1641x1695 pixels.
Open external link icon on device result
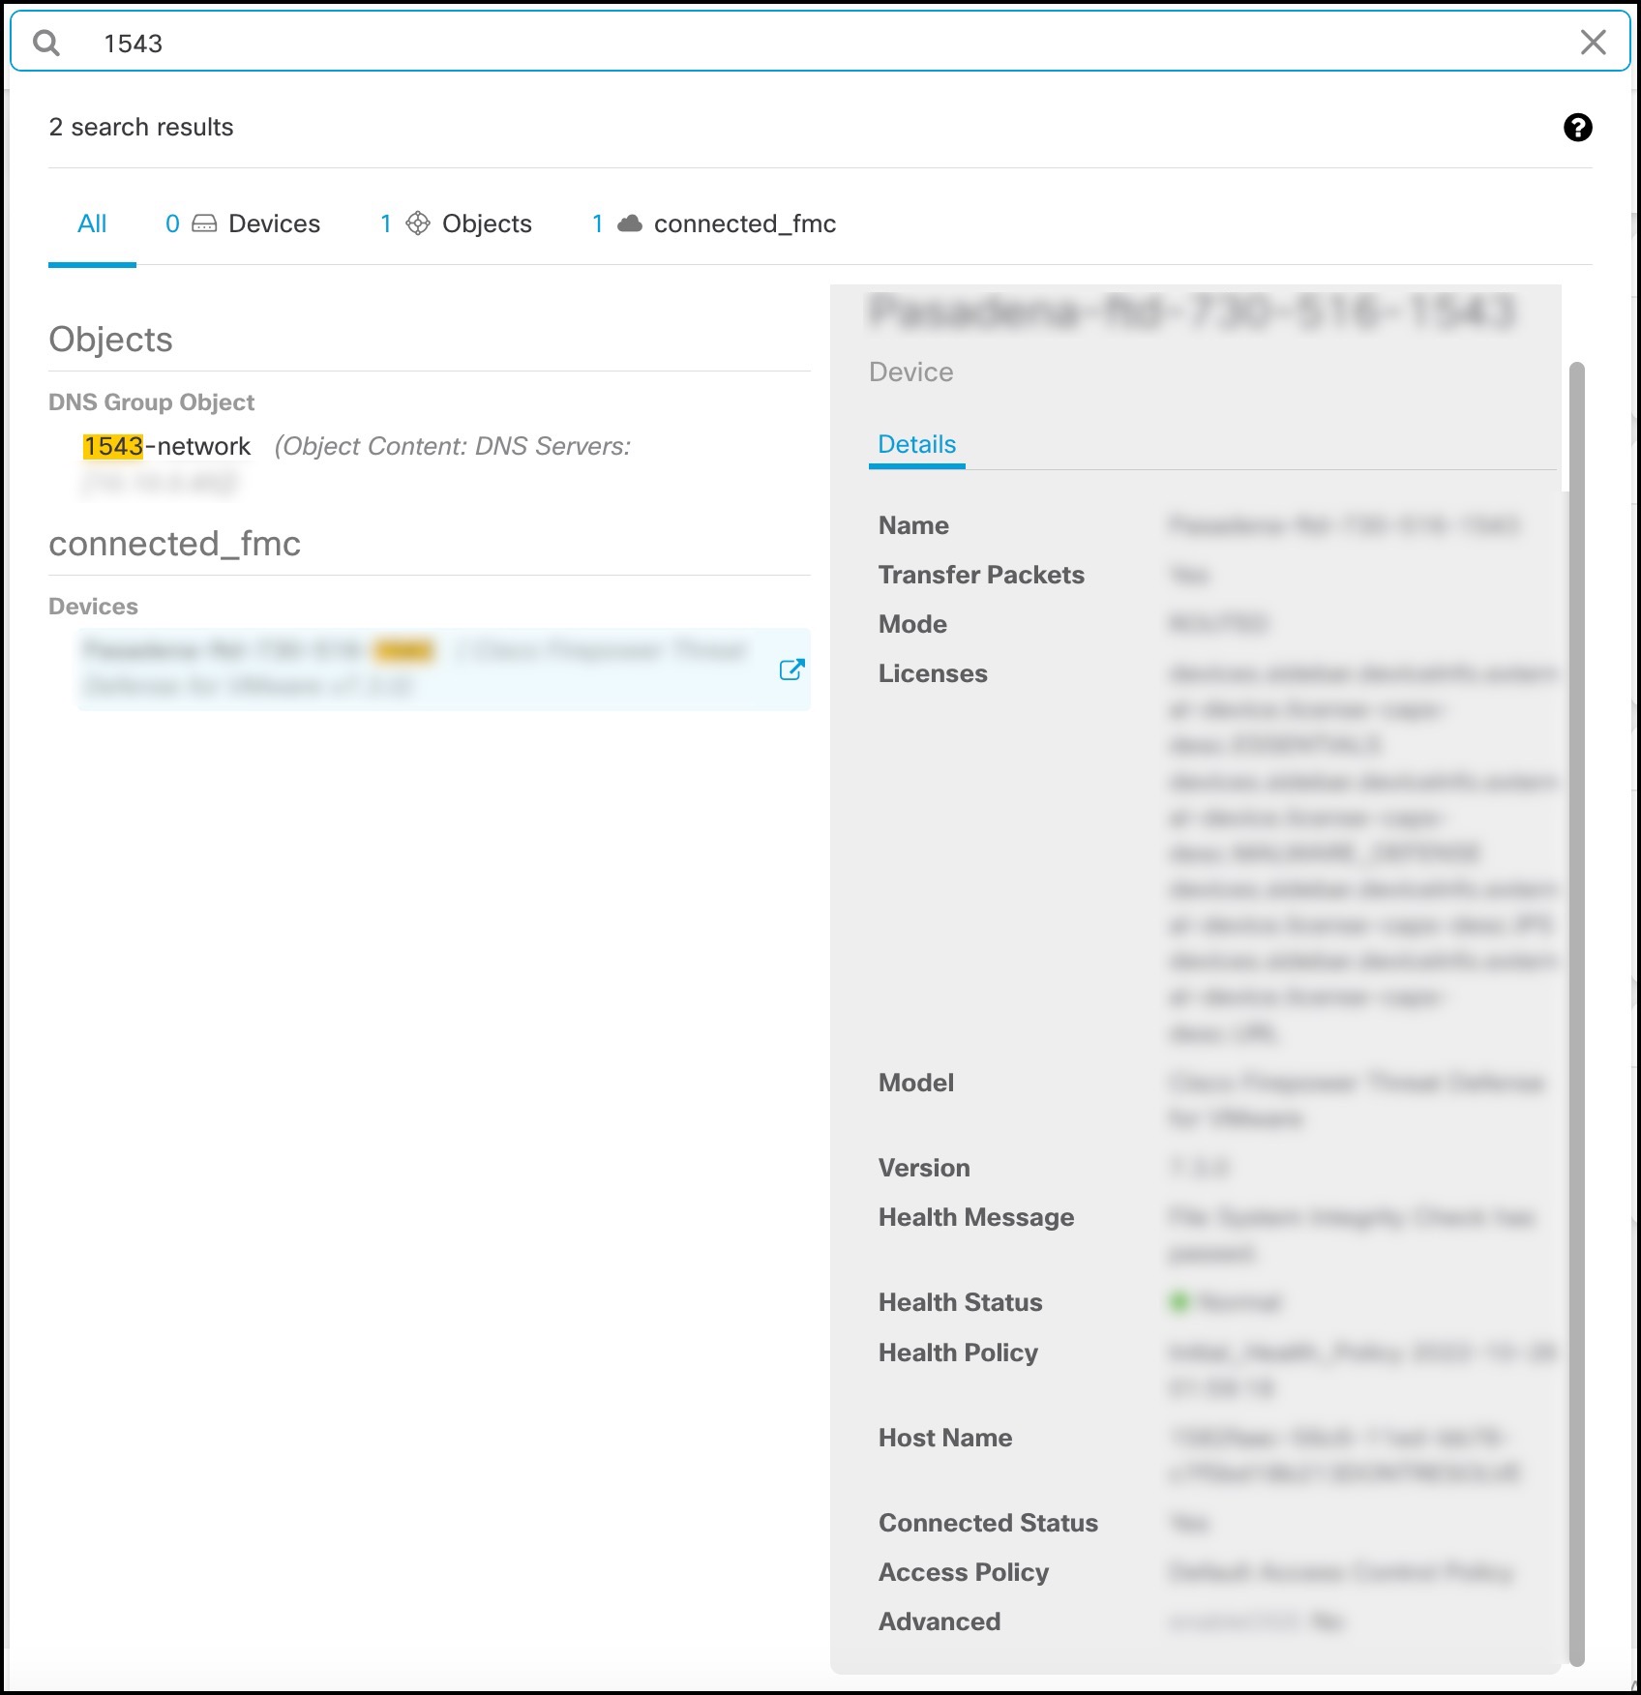(791, 669)
